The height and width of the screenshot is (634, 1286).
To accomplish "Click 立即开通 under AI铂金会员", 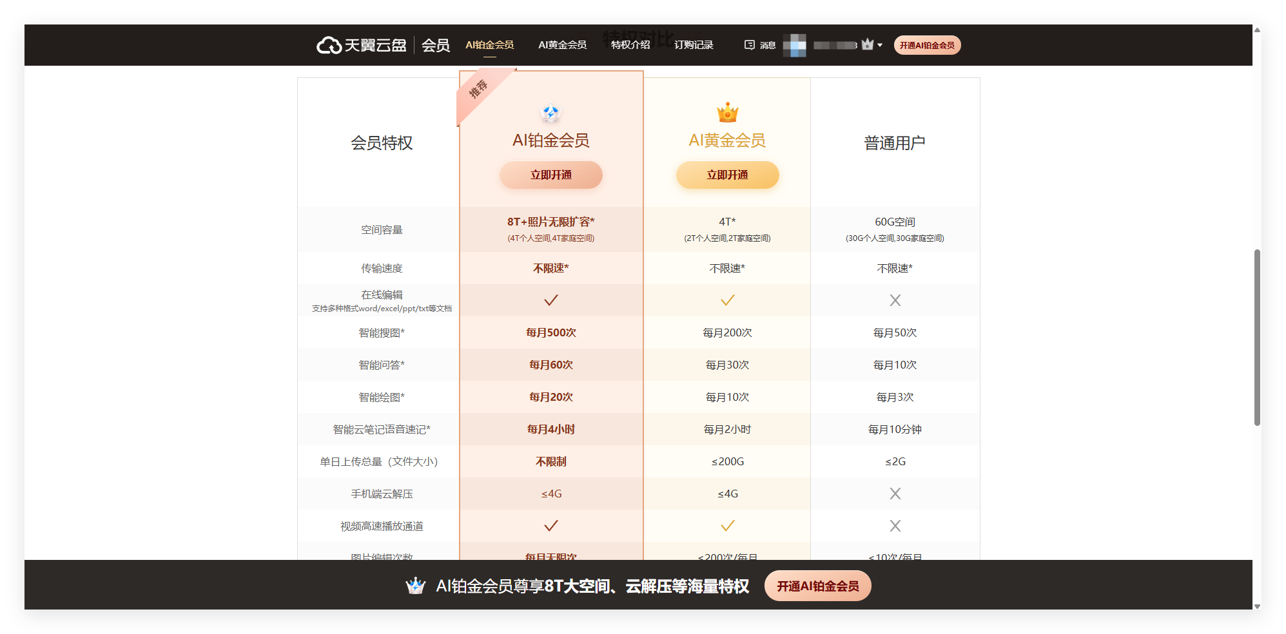I will 550,175.
